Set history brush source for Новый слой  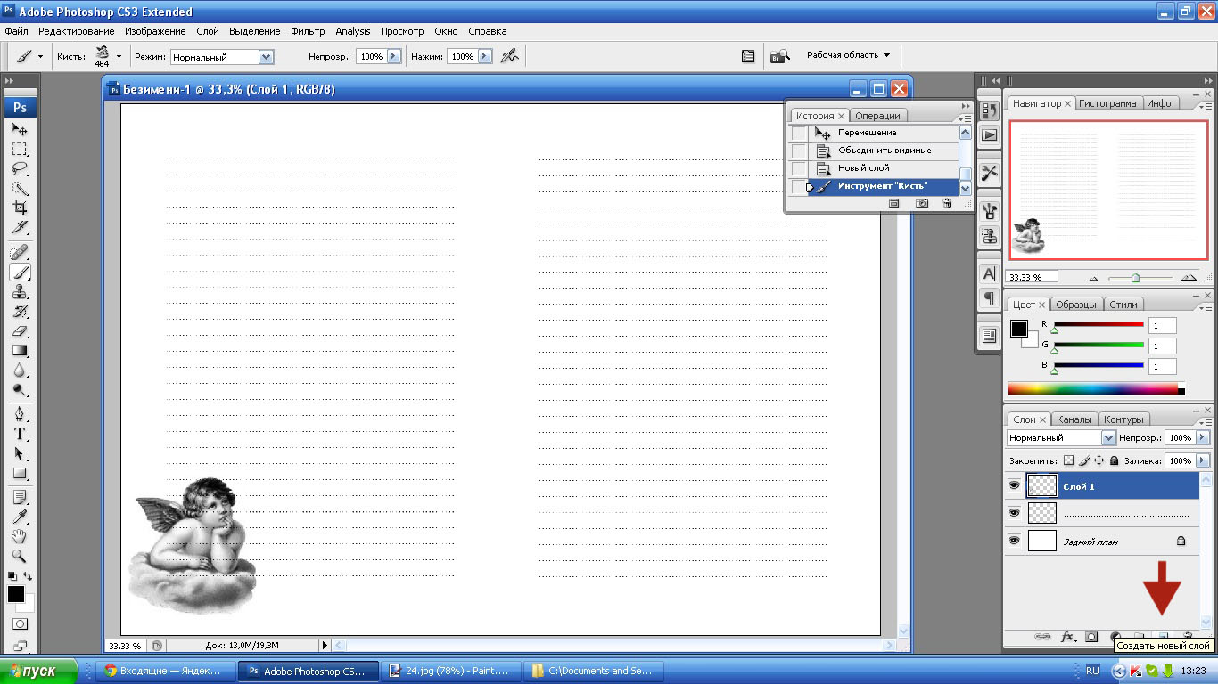[x=799, y=168]
